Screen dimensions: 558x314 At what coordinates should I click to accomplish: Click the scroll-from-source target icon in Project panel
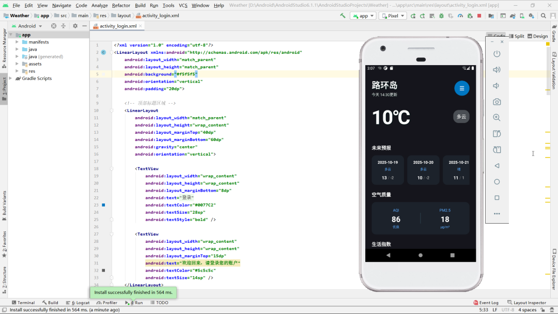coord(53,26)
